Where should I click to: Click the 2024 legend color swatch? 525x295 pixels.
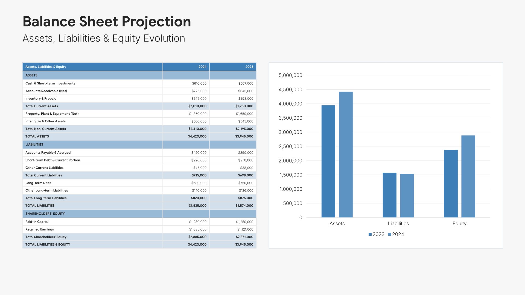(x=389, y=234)
